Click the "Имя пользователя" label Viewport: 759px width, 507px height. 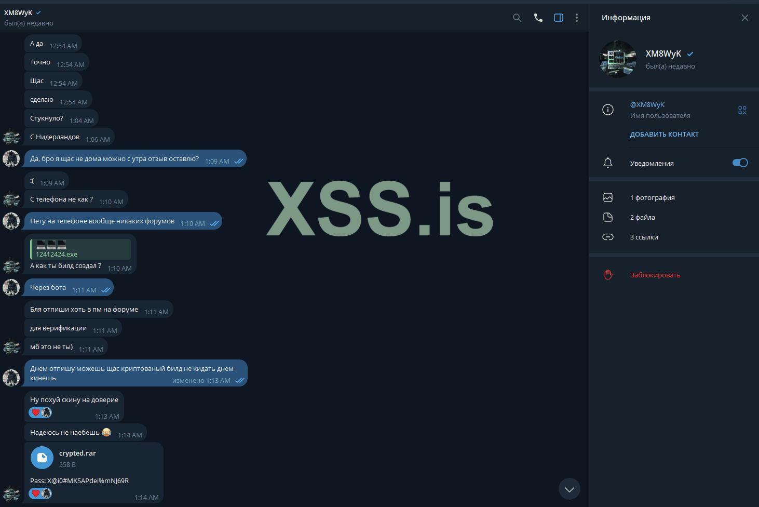click(x=660, y=116)
